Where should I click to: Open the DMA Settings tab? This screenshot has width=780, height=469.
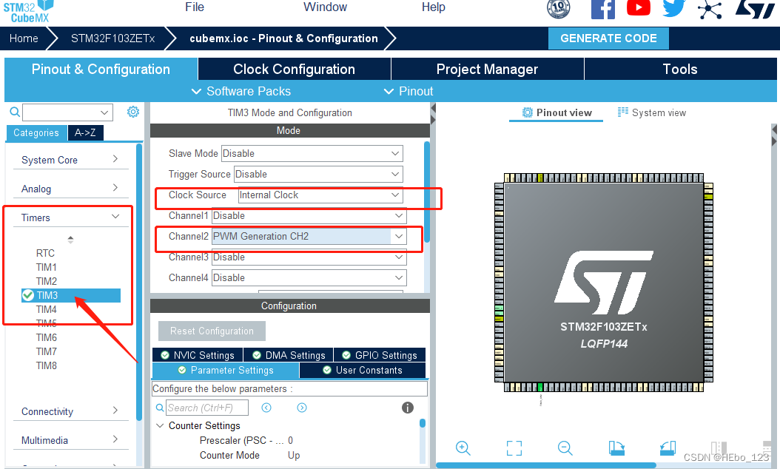pos(289,355)
